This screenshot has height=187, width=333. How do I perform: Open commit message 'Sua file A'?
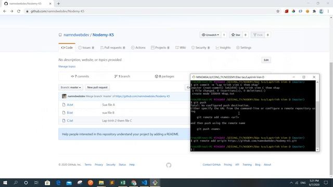pos(109,105)
